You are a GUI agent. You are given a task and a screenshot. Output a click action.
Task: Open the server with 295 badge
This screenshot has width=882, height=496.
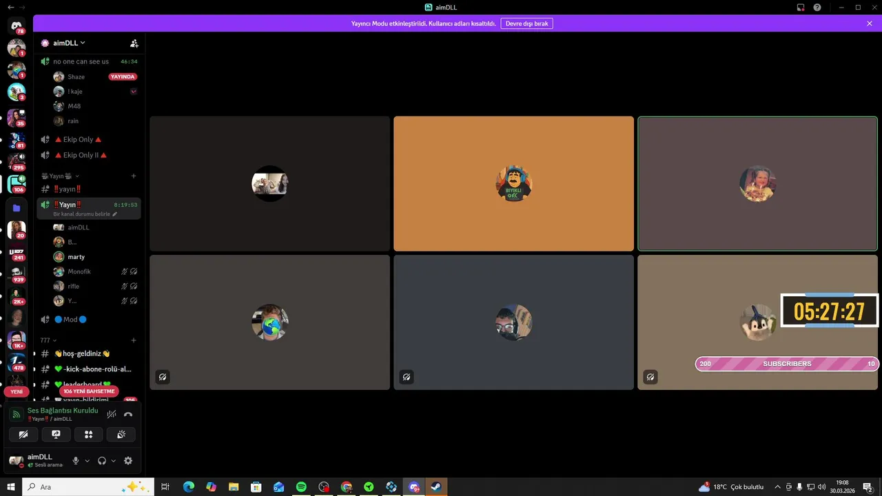pos(17,161)
